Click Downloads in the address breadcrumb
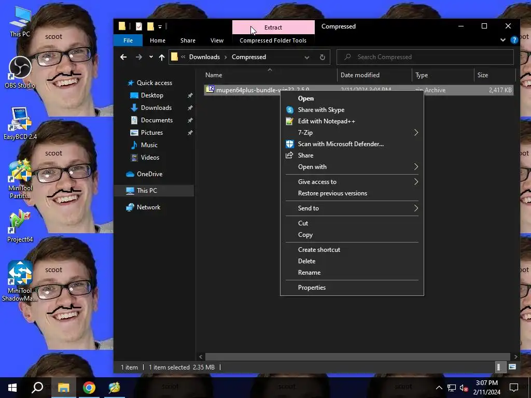Viewport: 531px width, 398px height. pyautogui.click(x=204, y=57)
